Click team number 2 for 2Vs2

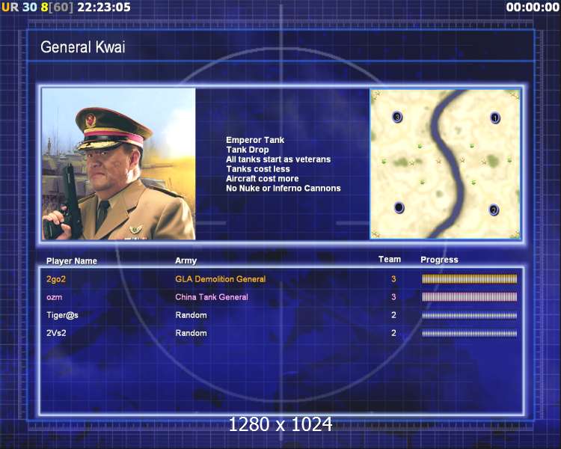tap(393, 333)
